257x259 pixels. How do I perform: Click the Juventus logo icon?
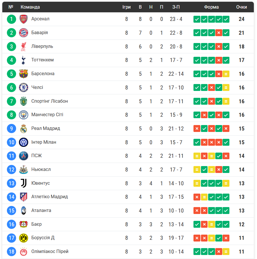[23, 183]
